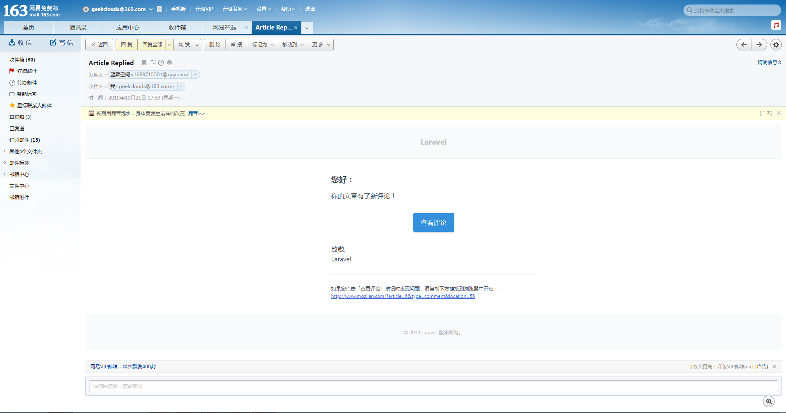Expand the 升级服务 menu
Viewport: 786px width, 413px height.
click(x=235, y=9)
